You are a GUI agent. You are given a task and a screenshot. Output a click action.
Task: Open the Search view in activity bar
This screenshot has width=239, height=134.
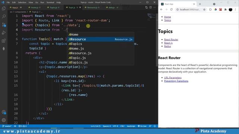point(4,16)
